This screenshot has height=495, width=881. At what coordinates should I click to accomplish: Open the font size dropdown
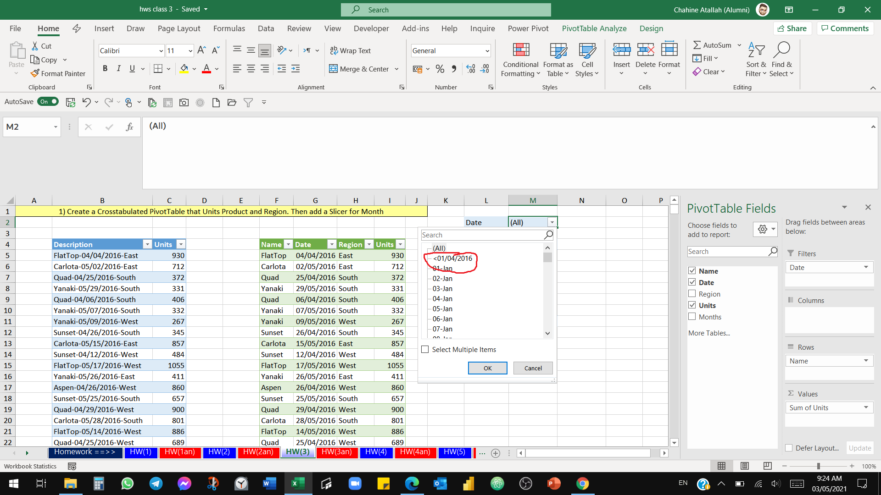click(x=190, y=50)
